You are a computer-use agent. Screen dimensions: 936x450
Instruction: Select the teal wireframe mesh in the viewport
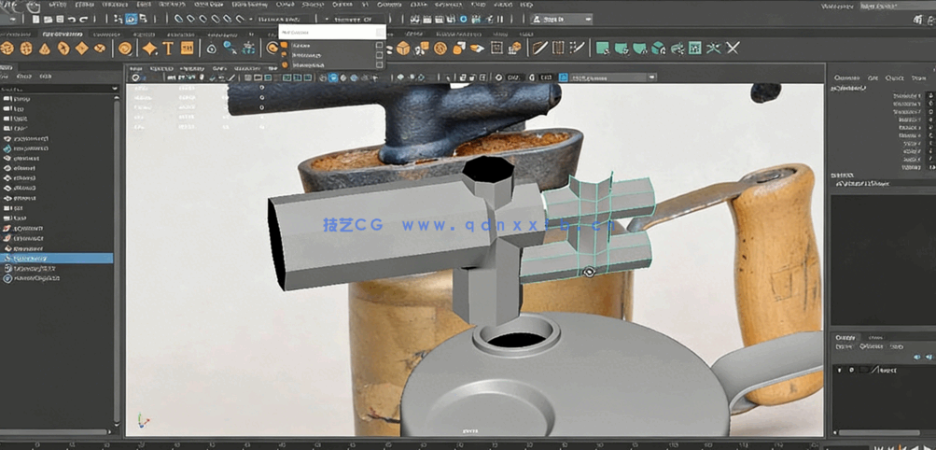[x=588, y=230]
